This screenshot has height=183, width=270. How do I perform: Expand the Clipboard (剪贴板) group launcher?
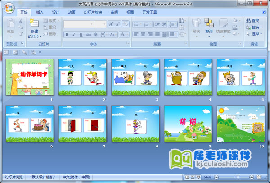click(22, 44)
